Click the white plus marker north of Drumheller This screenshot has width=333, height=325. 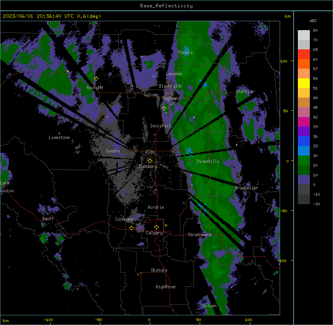pyautogui.click(x=236, y=145)
